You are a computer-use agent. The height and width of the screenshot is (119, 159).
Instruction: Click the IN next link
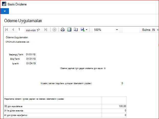click(x=153, y=30)
